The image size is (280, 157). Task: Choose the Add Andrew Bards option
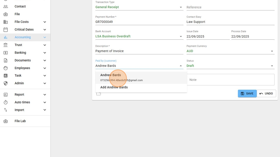[114, 87]
